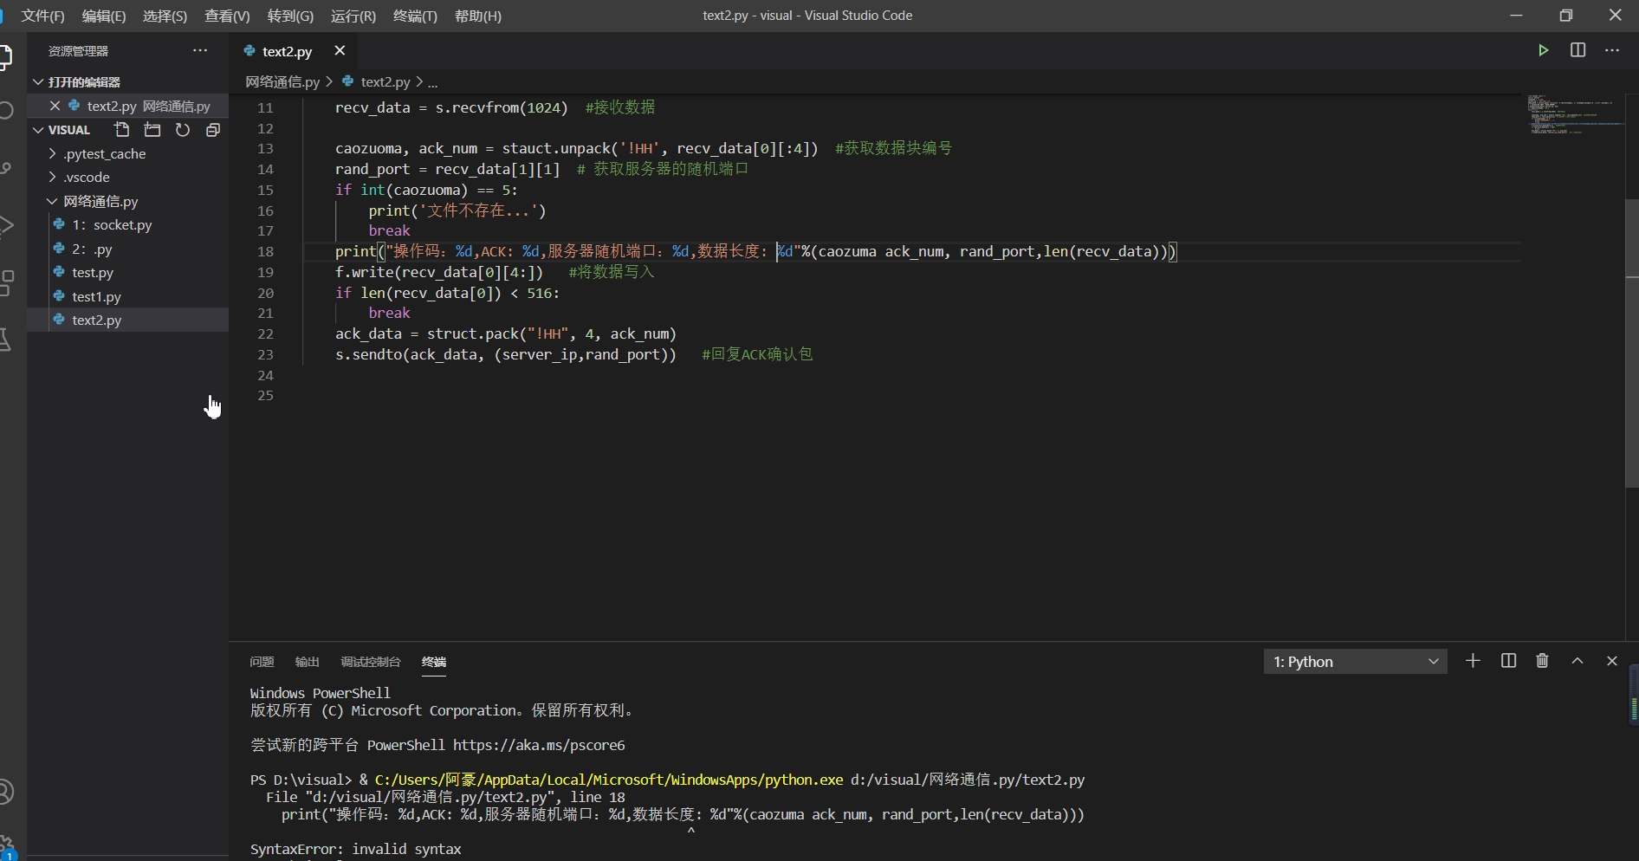Maximize the terminal panel size
The height and width of the screenshot is (861, 1639).
(1577, 661)
